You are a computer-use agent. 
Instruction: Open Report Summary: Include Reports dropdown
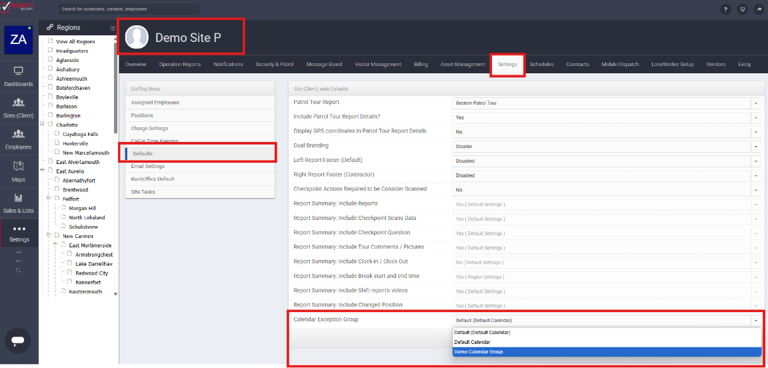[607, 204]
